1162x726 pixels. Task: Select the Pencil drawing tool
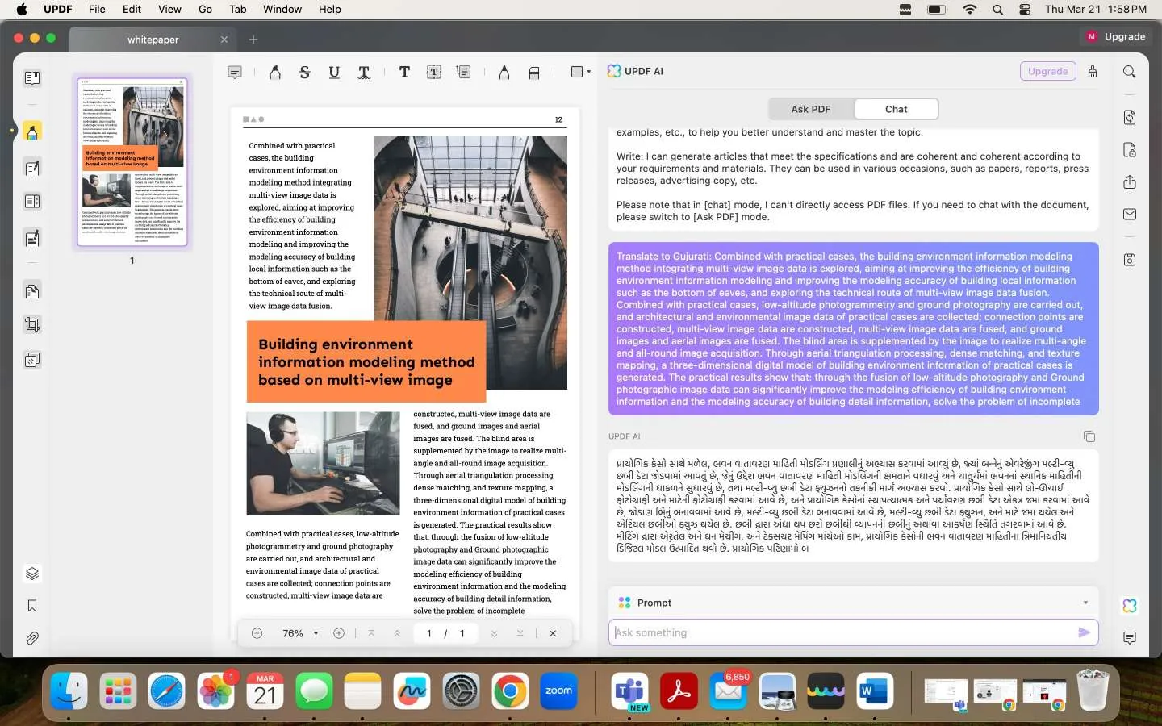[504, 73]
